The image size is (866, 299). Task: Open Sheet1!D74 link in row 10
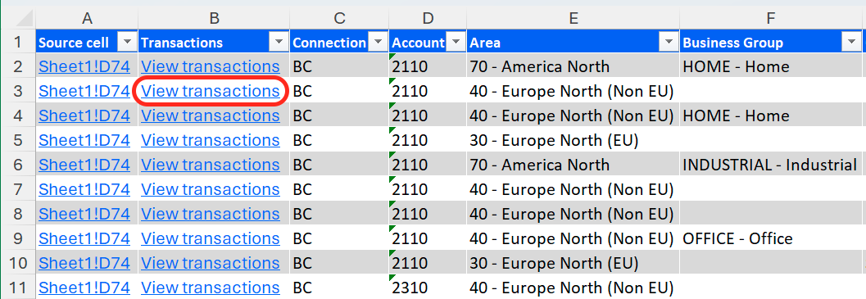coord(84,262)
